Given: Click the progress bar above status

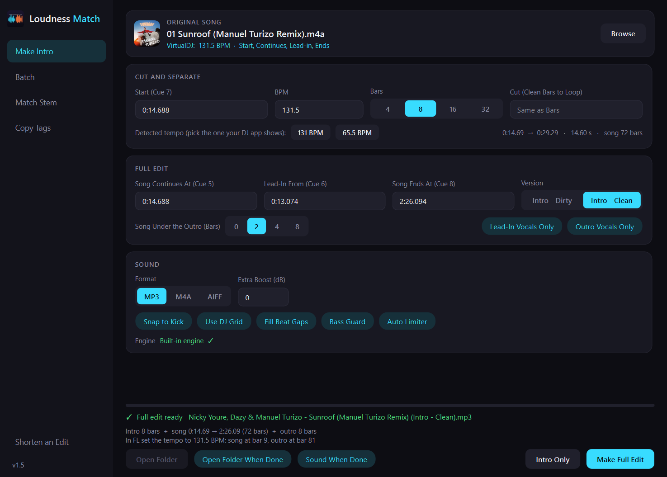Looking at the screenshot, I should (390, 405).
